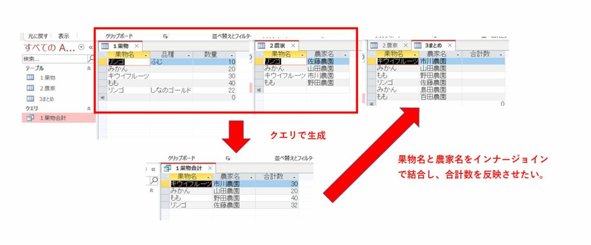Screen dimensions: 591x245
Task: Close the 1果物 document tab
Action: click(136, 46)
